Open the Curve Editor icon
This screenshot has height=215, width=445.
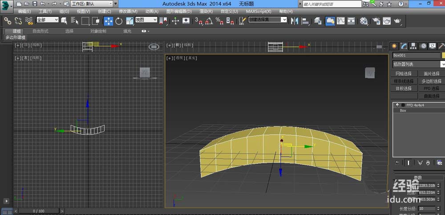click(340, 21)
